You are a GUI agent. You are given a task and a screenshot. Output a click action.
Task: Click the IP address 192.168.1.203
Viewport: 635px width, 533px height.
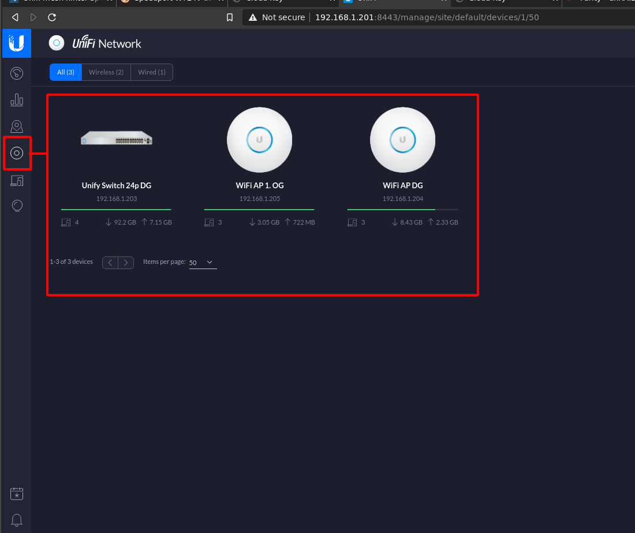(x=117, y=199)
